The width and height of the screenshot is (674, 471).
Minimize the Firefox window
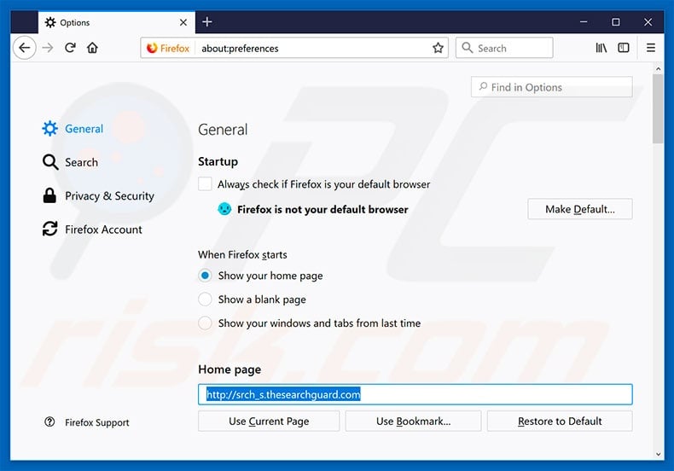pyautogui.click(x=584, y=22)
